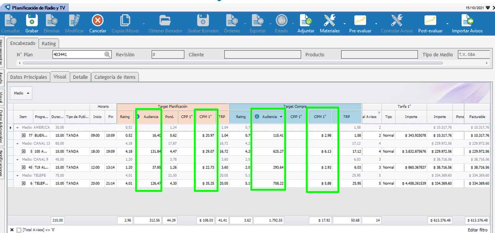Run the Post-evaluar chart tool
Screen dimensions: 495x233
pos(430,20)
